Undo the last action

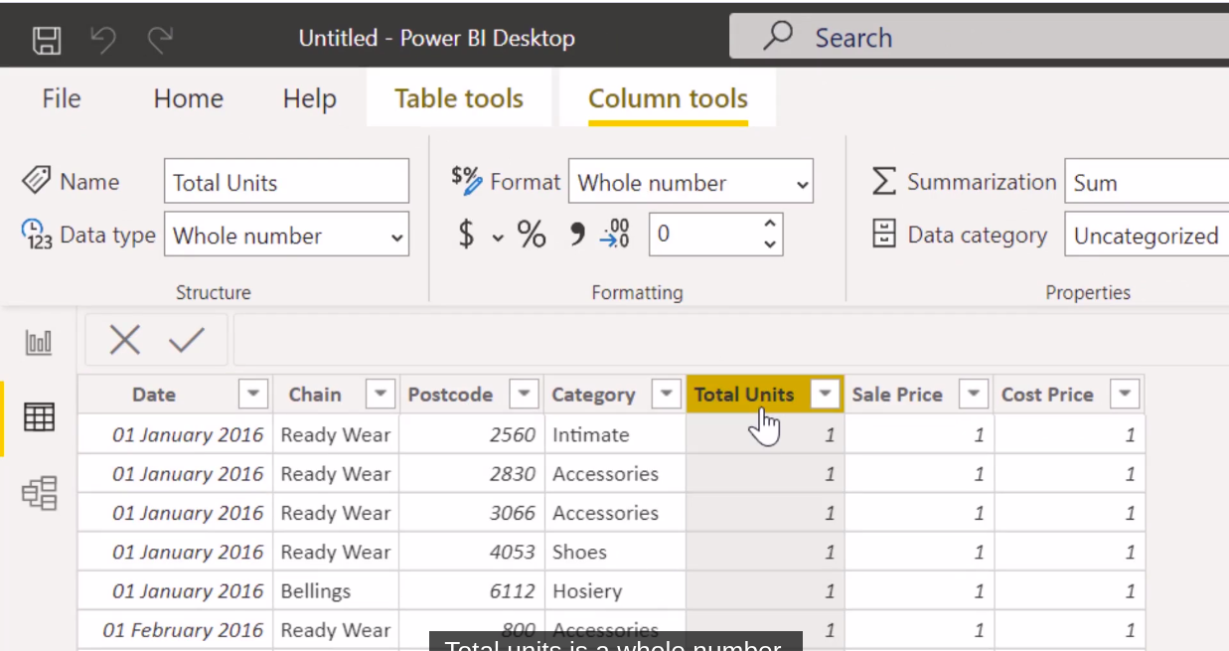point(102,40)
